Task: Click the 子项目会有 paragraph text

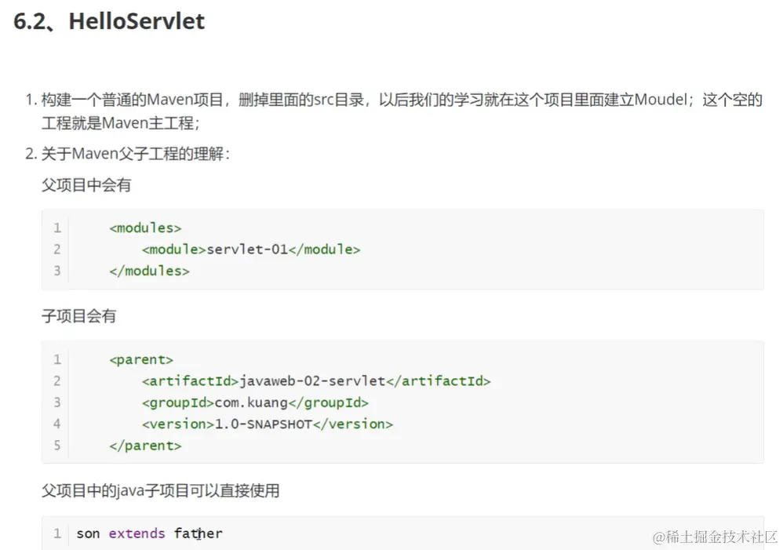Action: (x=78, y=315)
